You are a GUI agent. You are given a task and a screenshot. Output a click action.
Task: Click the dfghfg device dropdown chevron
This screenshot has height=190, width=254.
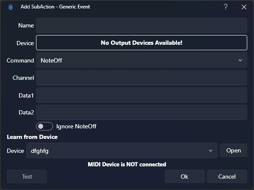pos(210,151)
